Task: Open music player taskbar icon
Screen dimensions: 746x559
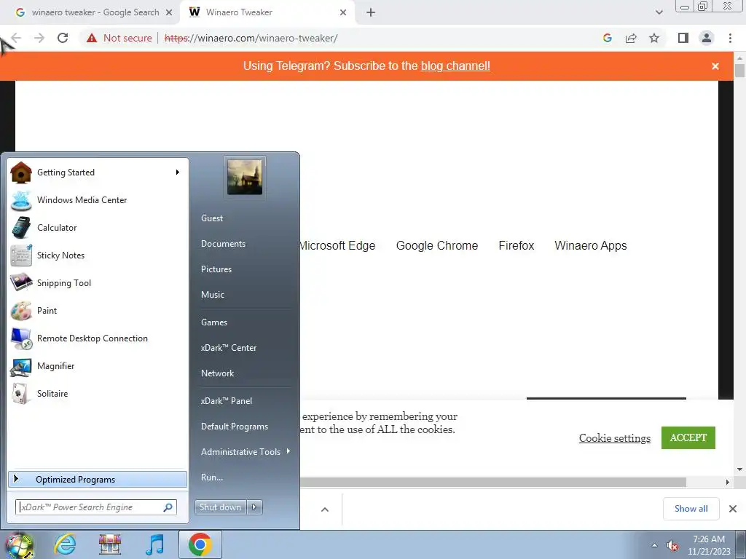Action: (154, 544)
